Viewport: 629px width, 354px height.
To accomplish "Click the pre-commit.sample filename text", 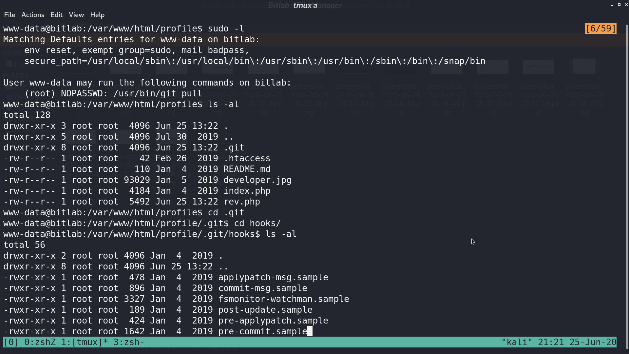I will [x=263, y=331].
